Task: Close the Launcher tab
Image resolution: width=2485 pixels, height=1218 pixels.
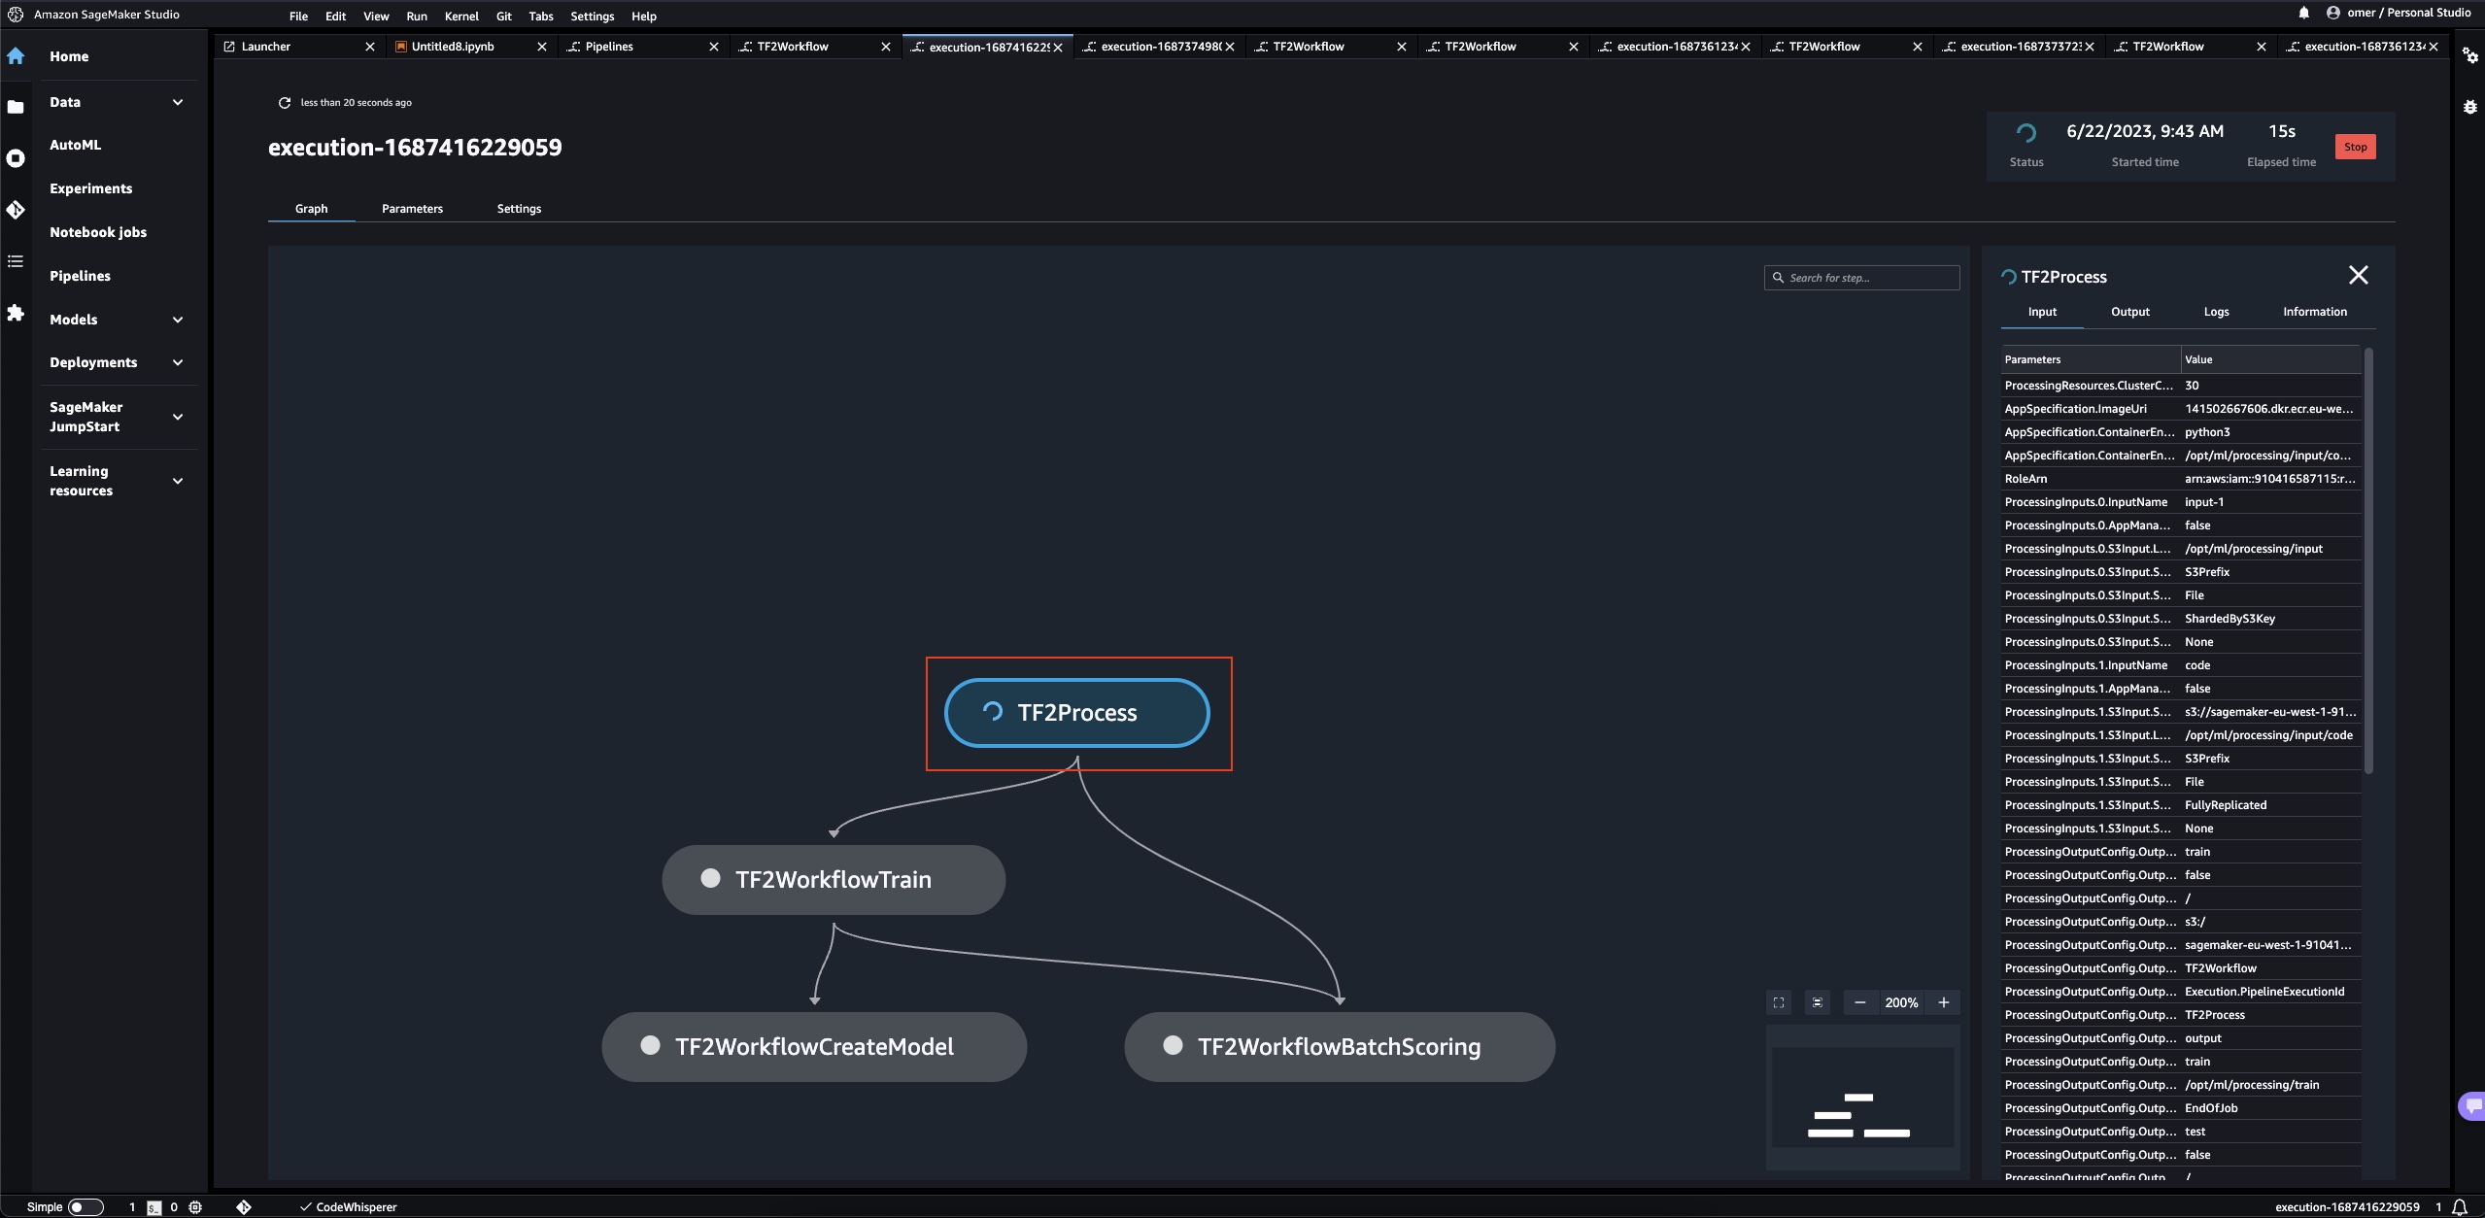Action: [x=370, y=47]
